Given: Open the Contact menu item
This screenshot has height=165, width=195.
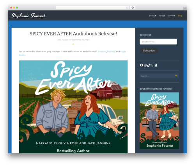Looking at the screenshot, I should (171, 16).
